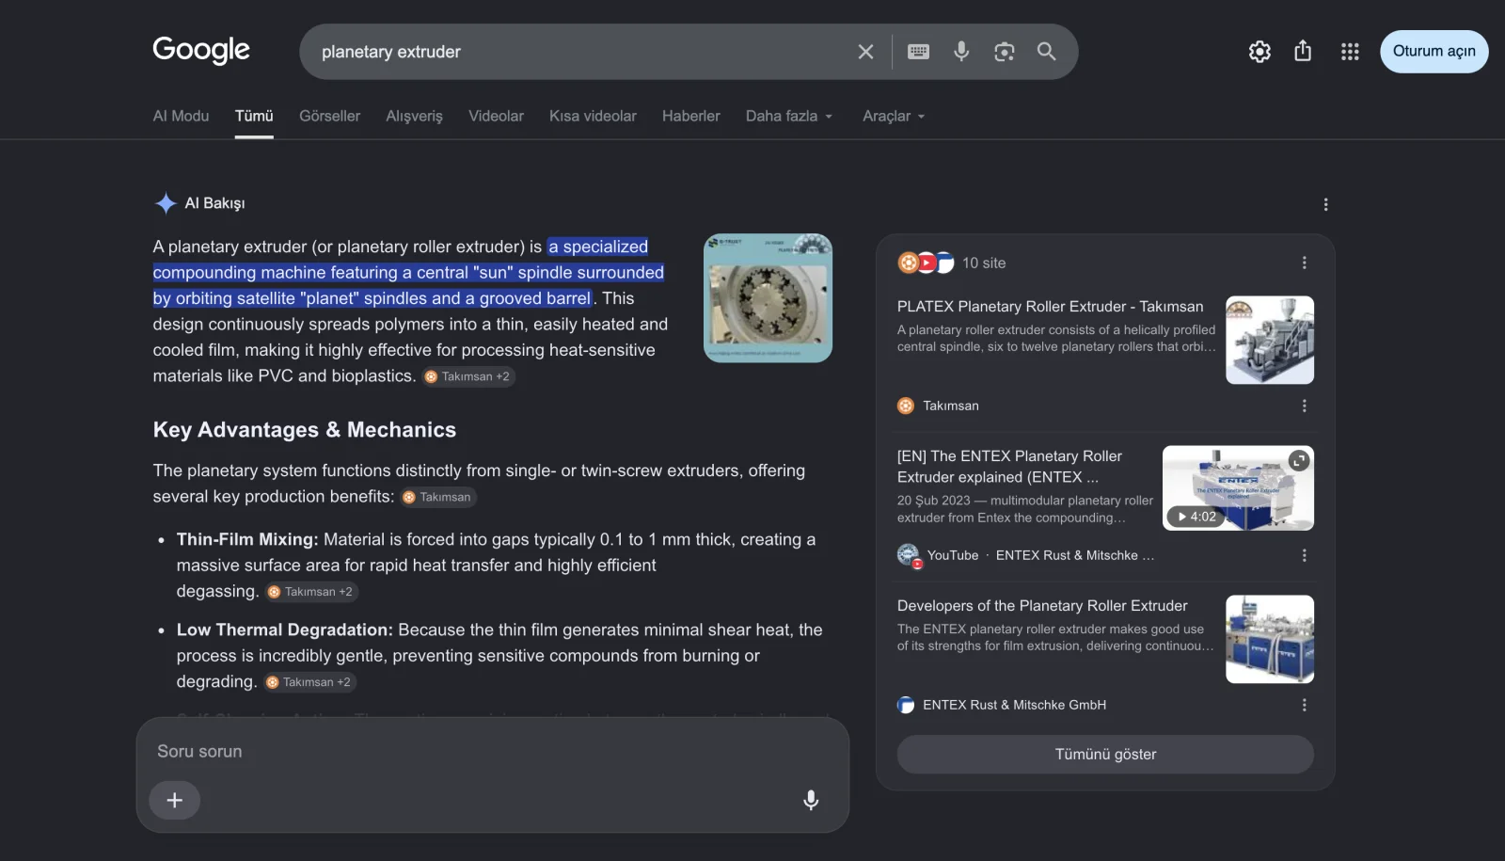The width and height of the screenshot is (1505, 861).
Task: Open more options for the 10 site panel
Action: (x=1304, y=263)
